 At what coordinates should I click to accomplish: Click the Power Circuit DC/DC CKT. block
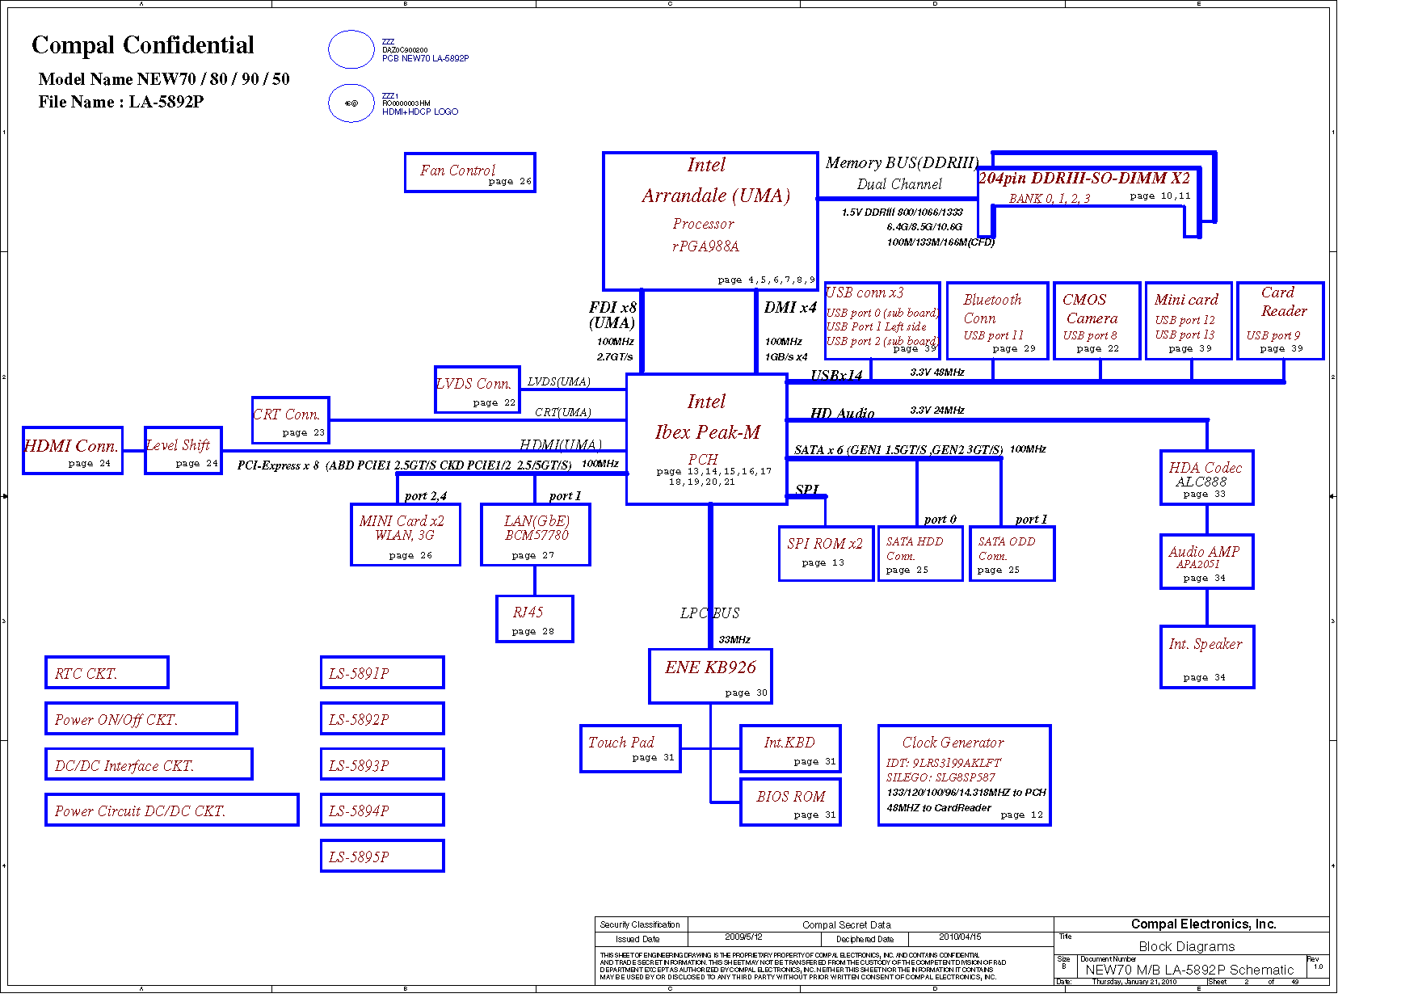[x=172, y=810]
